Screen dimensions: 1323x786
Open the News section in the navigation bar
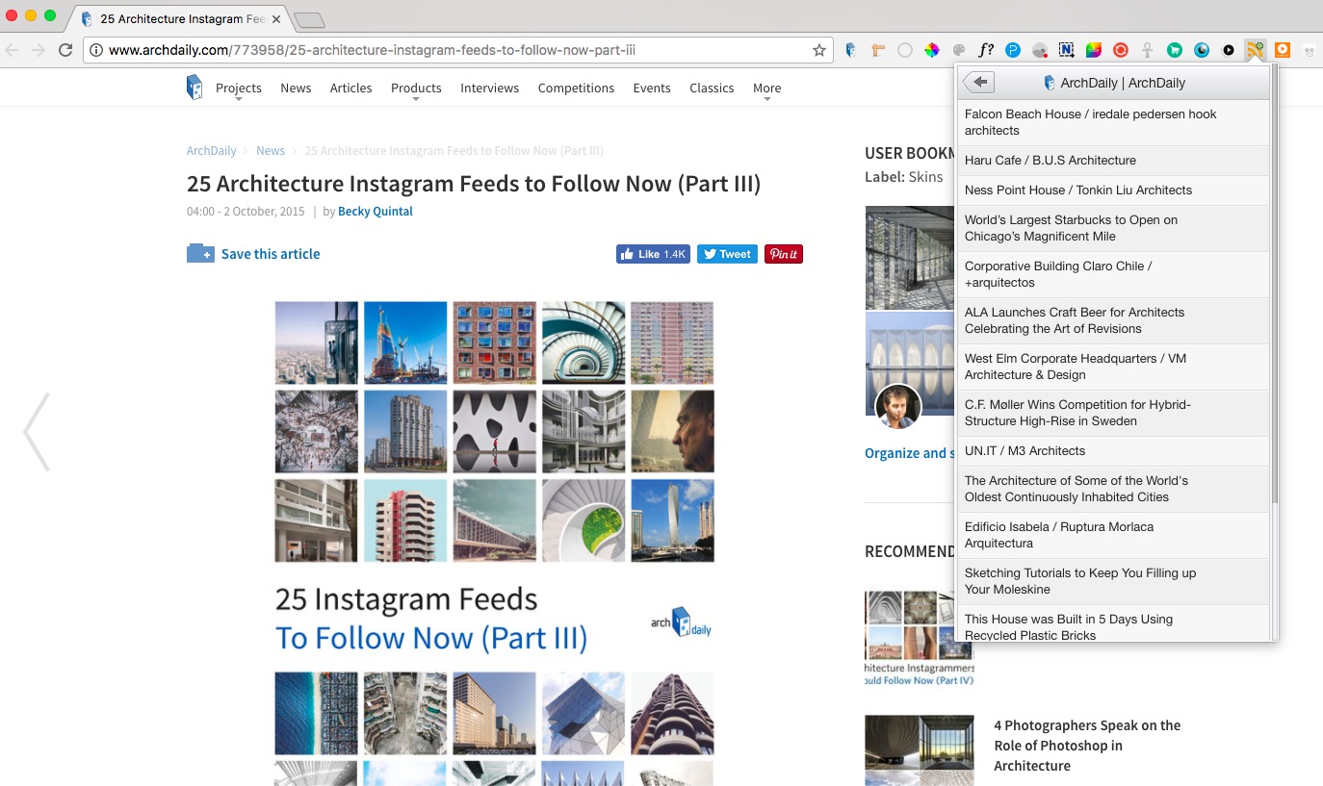point(296,88)
